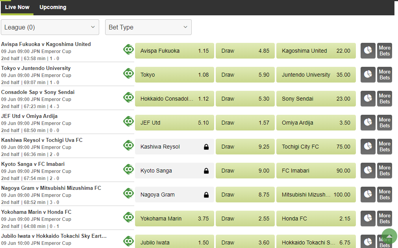398x248 pixels.
Task: Bet on Honda FC at 2.15
Action: coord(316,219)
